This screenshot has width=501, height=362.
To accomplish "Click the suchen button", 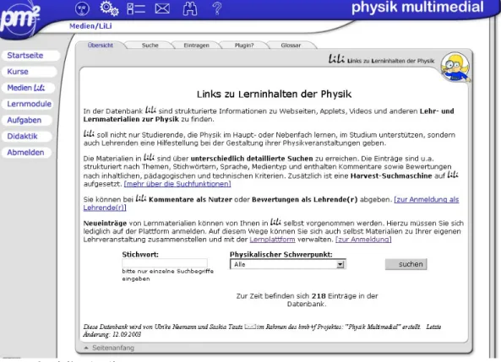I will [x=406, y=264].
